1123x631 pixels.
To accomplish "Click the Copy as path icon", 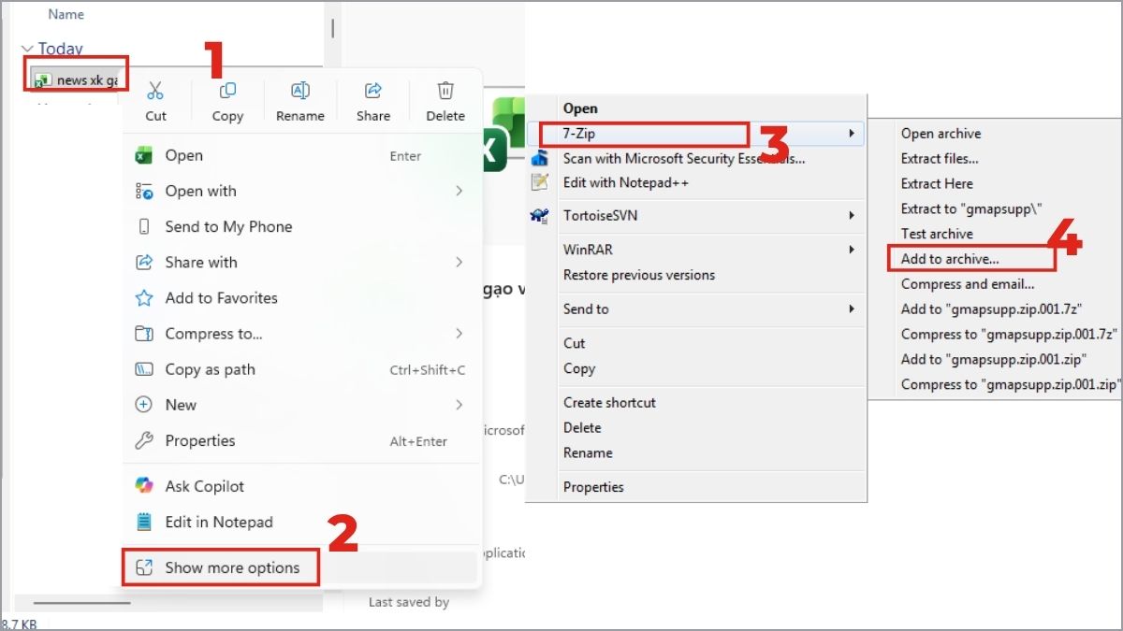I will click(143, 369).
